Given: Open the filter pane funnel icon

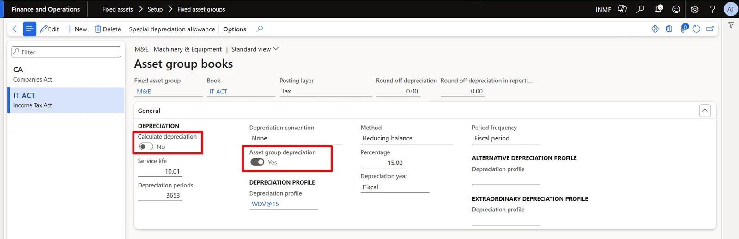Looking at the screenshot, I should point(731,25).
